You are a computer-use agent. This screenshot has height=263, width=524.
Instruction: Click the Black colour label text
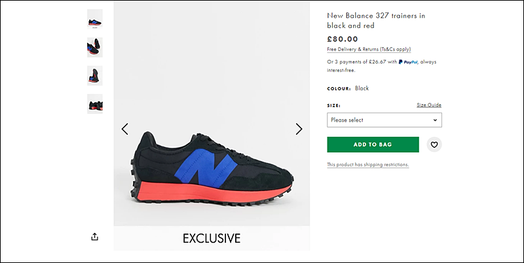click(x=362, y=88)
